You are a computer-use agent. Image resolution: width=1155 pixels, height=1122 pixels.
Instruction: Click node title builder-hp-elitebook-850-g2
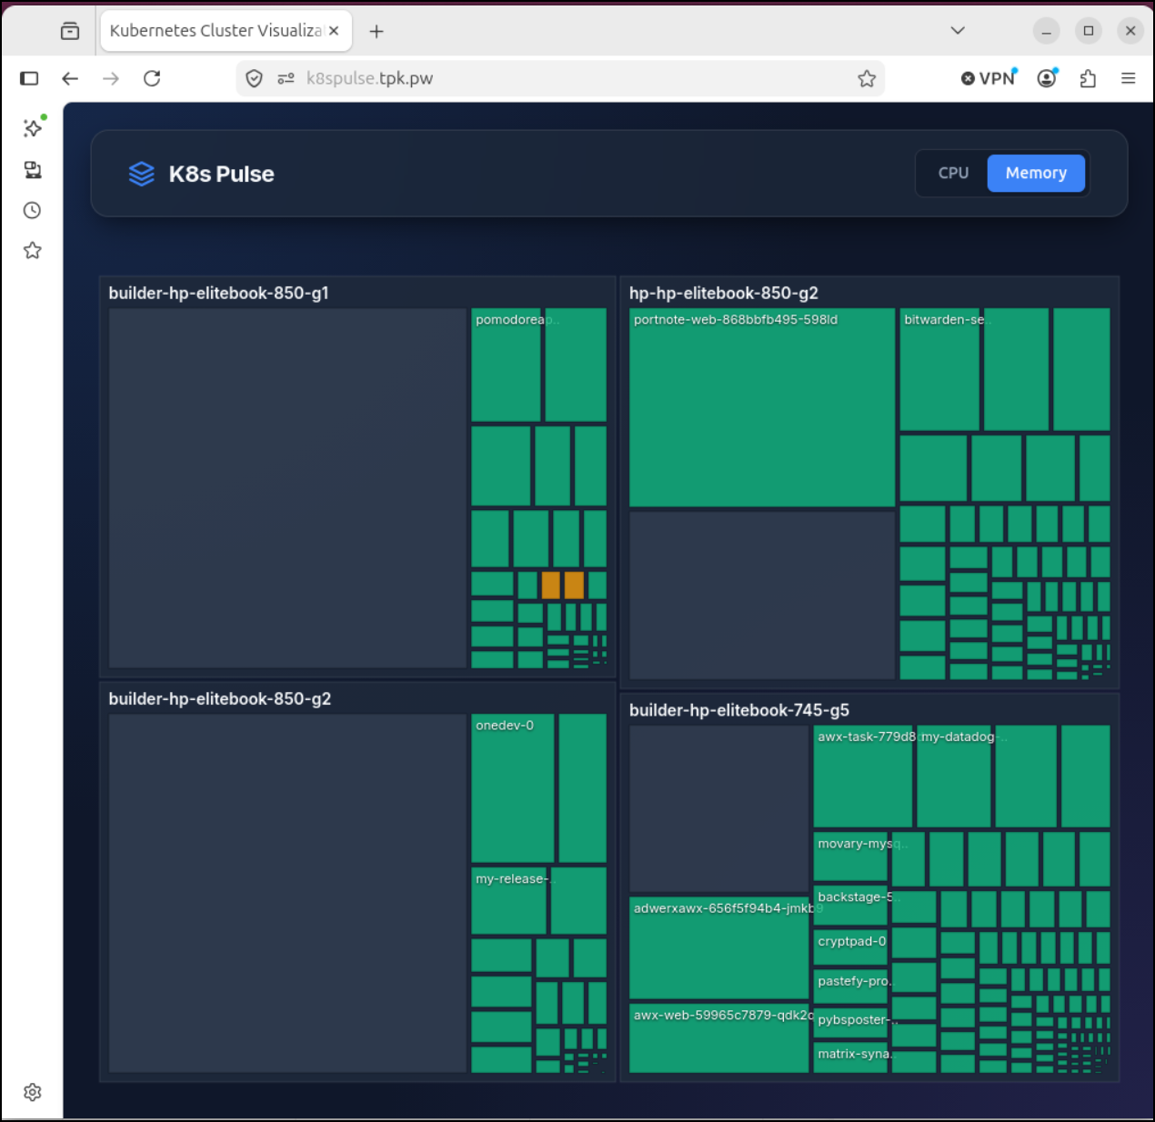(x=220, y=698)
